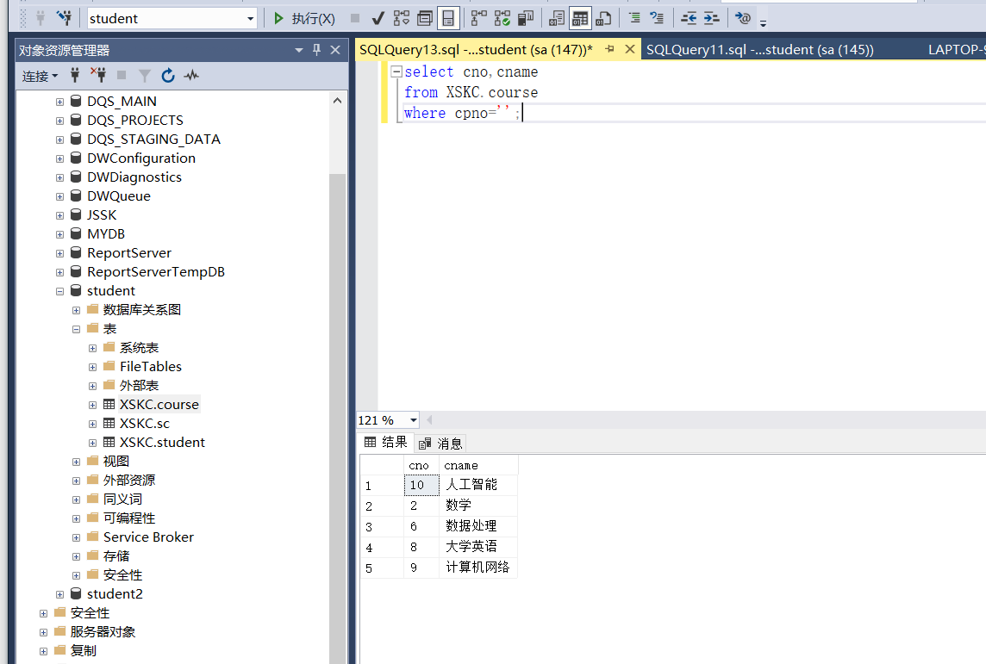Image resolution: width=986 pixels, height=664 pixels.
Task: Close the SQLQuery13.sql tab
Action: [x=629, y=49]
